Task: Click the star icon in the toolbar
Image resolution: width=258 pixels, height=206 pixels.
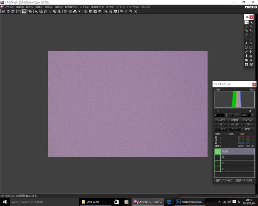Action: (x=79, y=11)
